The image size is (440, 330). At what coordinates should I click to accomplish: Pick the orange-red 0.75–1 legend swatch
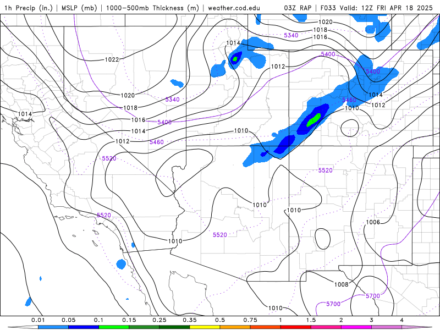point(266,327)
